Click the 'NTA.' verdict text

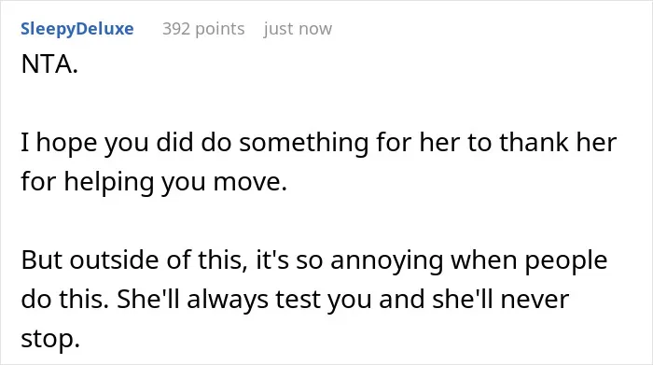(x=49, y=64)
